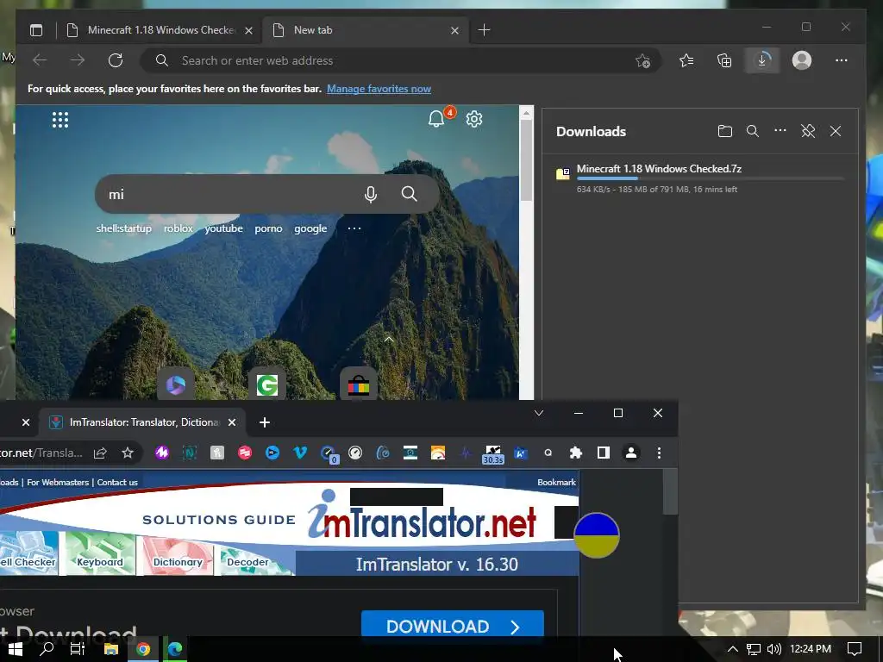Open Chrome three-dot menu
This screenshot has width=883, height=662.
click(x=659, y=453)
